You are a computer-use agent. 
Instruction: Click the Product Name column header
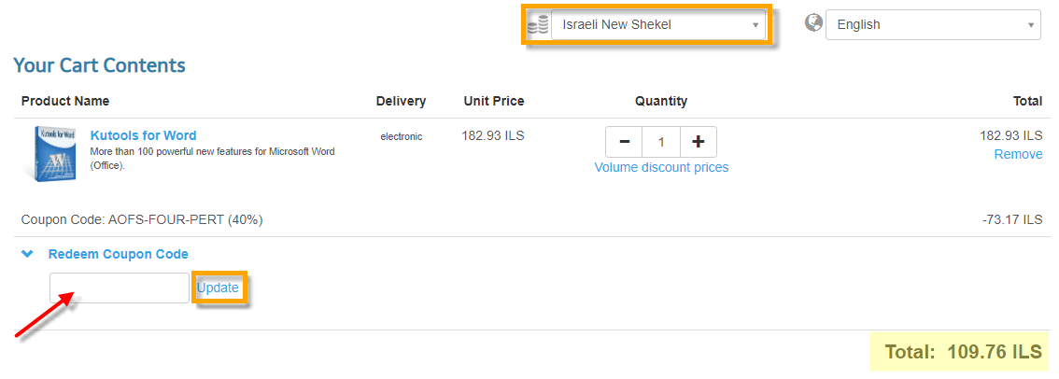tap(65, 101)
